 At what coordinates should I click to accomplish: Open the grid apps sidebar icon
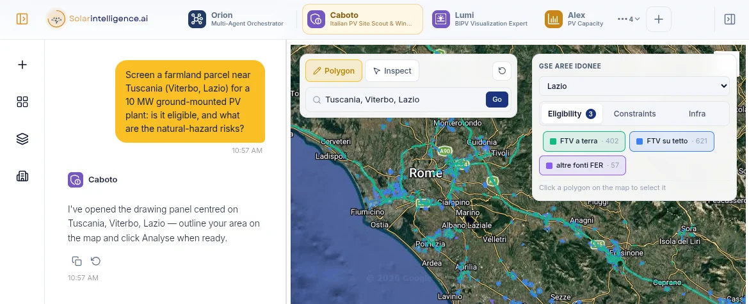point(22,102)
